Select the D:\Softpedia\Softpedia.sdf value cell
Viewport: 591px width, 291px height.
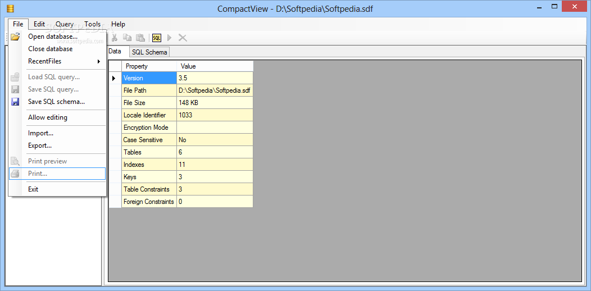point(215,90)
